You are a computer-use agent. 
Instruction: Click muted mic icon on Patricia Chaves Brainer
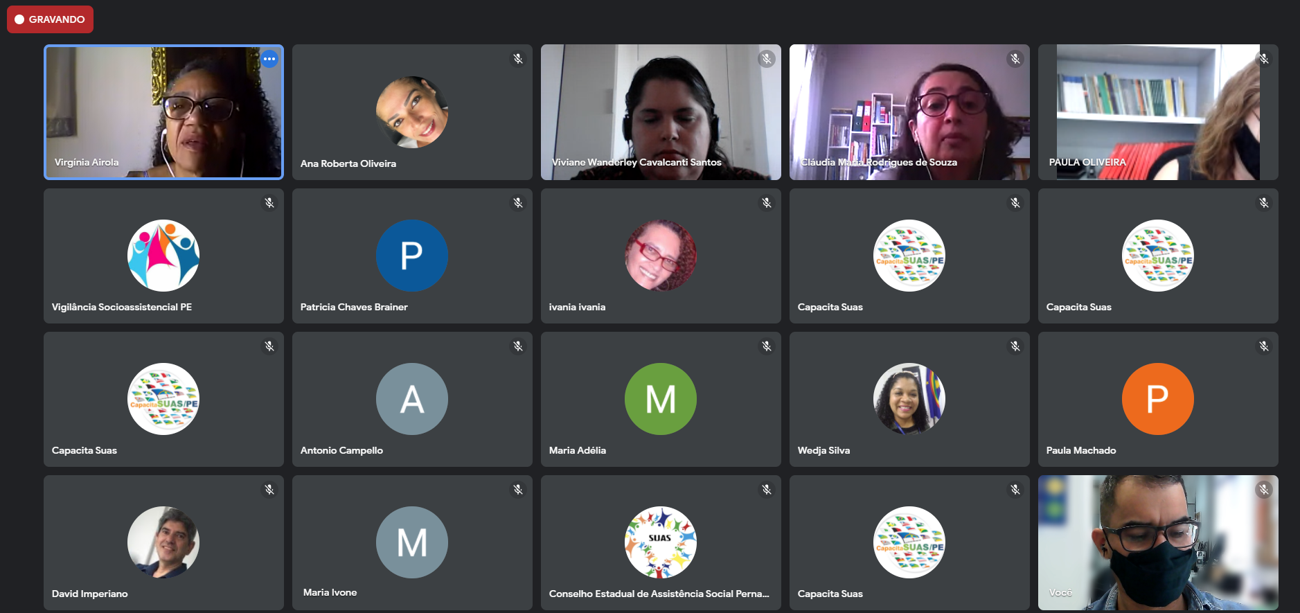[x=518, y=203]
